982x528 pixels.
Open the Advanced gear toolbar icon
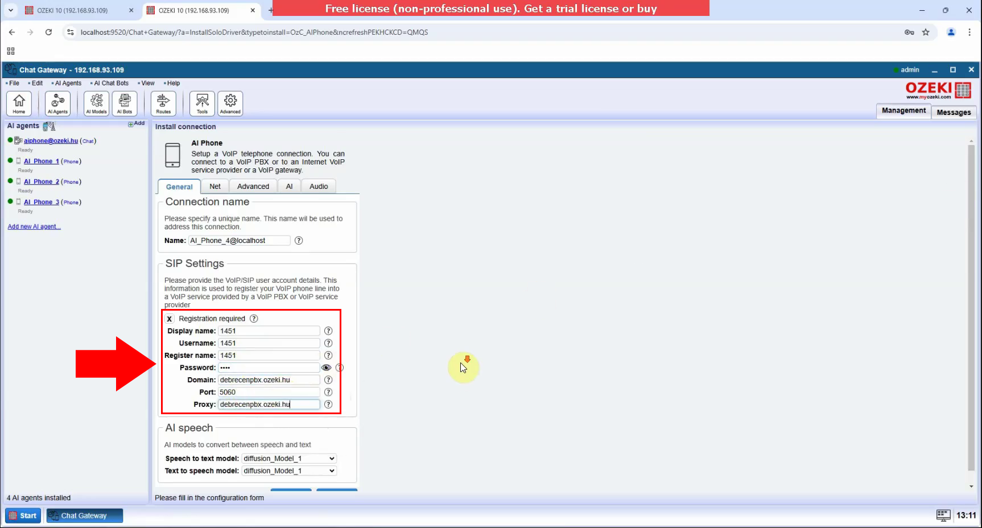point(230,104)
